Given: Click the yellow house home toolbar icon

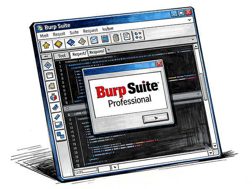Looking at the screenshot, I should (x=47, y=44).
